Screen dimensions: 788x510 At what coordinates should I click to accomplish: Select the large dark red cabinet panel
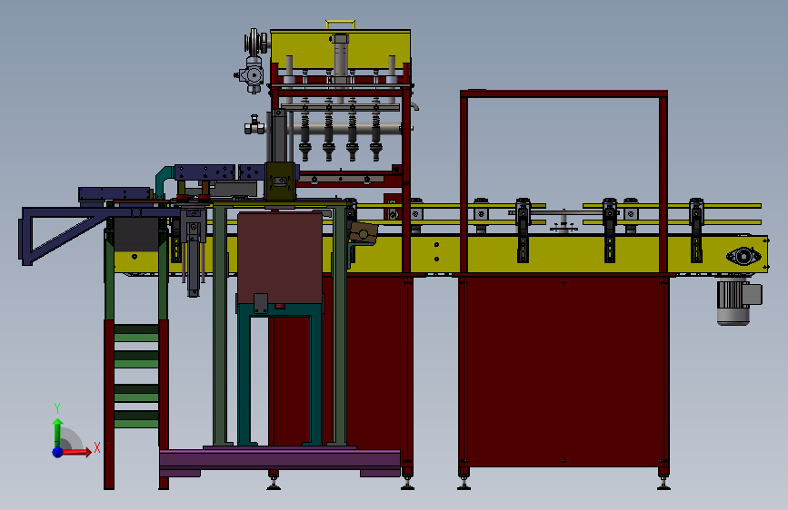point(564,371)
